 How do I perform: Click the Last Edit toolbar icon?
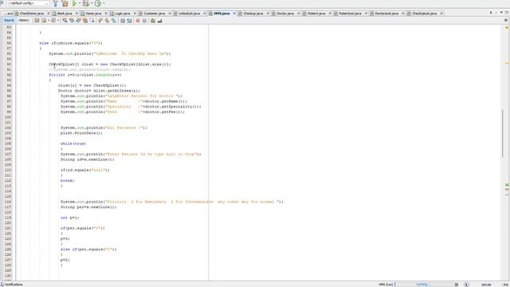tap(37, 21)
